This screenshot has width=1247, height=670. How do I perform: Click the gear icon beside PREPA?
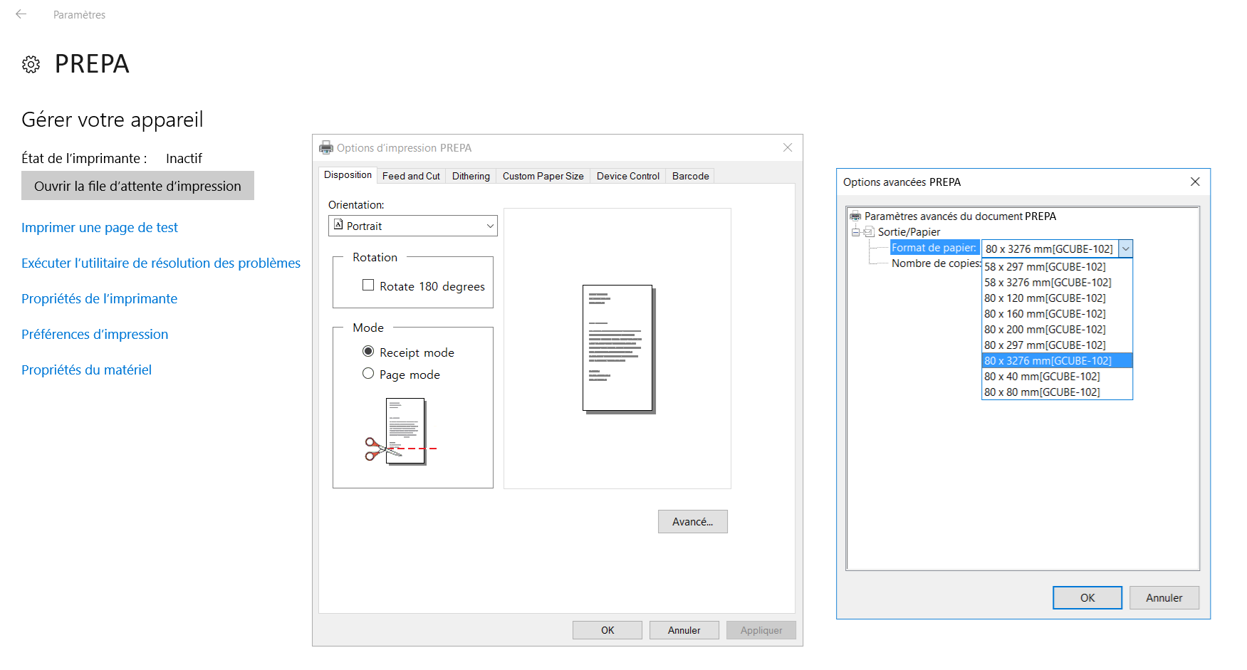point(31,65)
